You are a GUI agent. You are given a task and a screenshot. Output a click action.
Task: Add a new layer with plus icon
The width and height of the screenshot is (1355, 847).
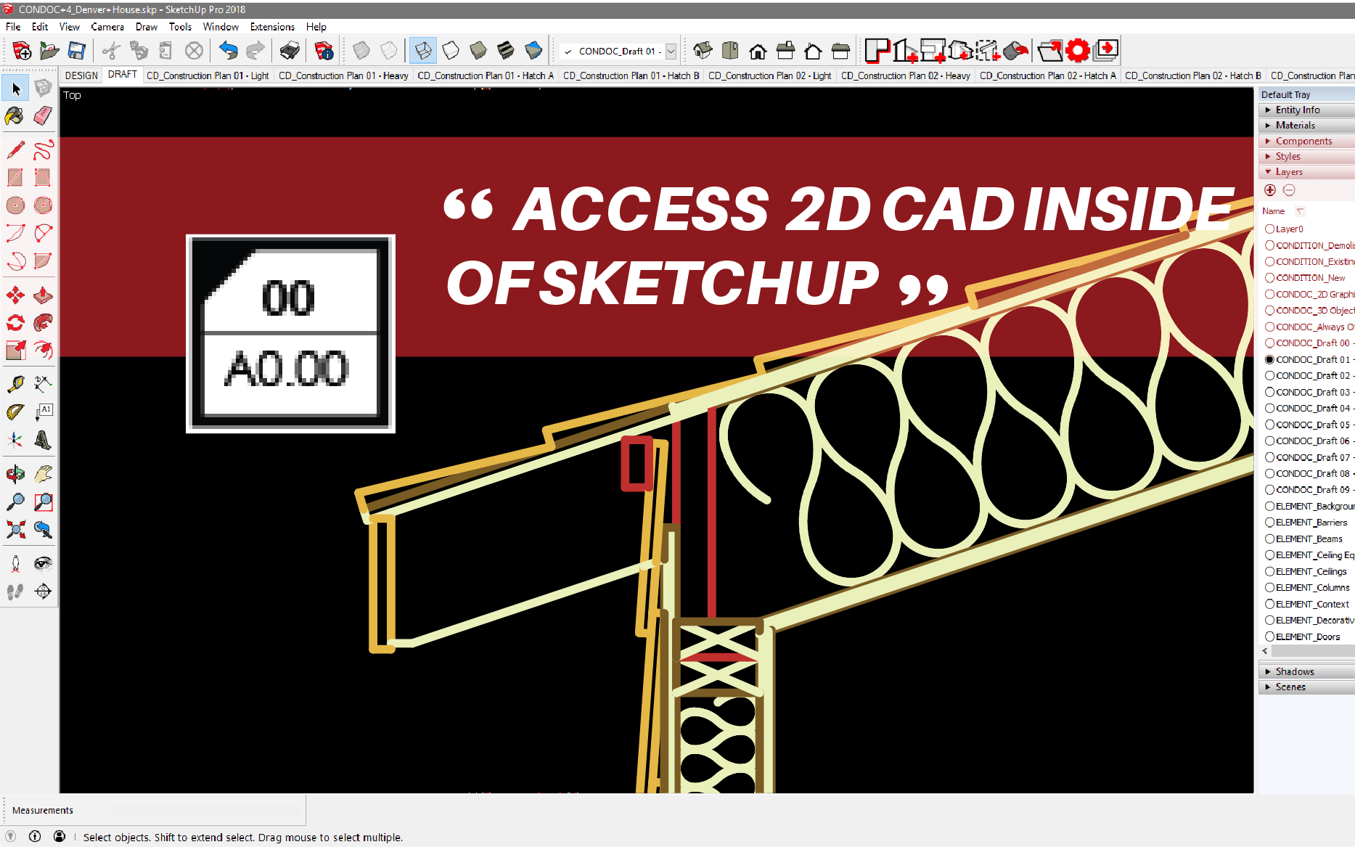click(1269, 190)
